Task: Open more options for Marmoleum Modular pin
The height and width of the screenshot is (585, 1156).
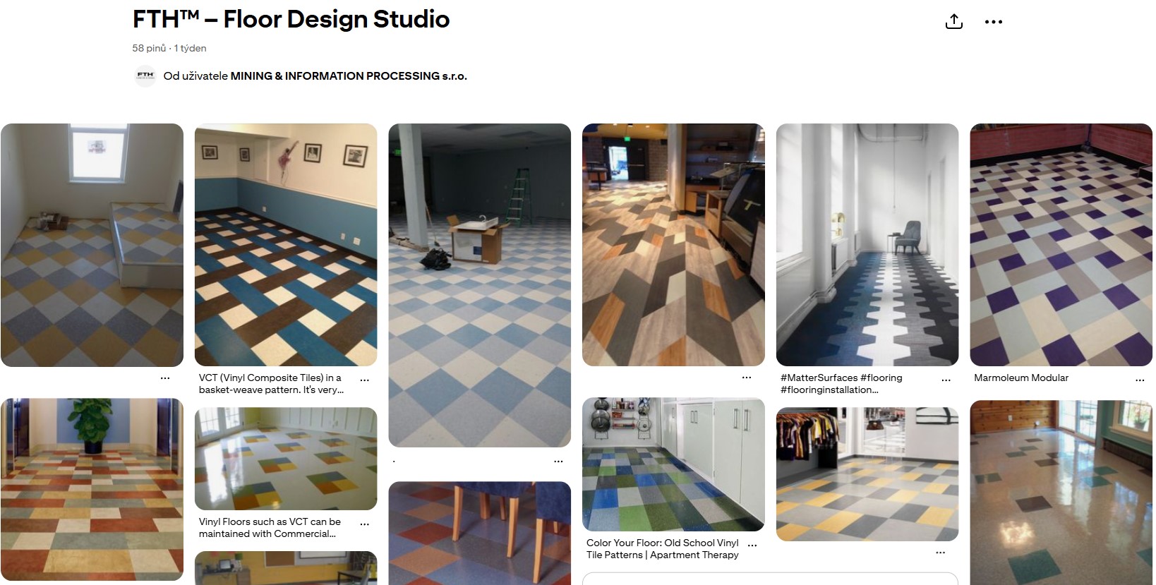Action: [1140, 380]
